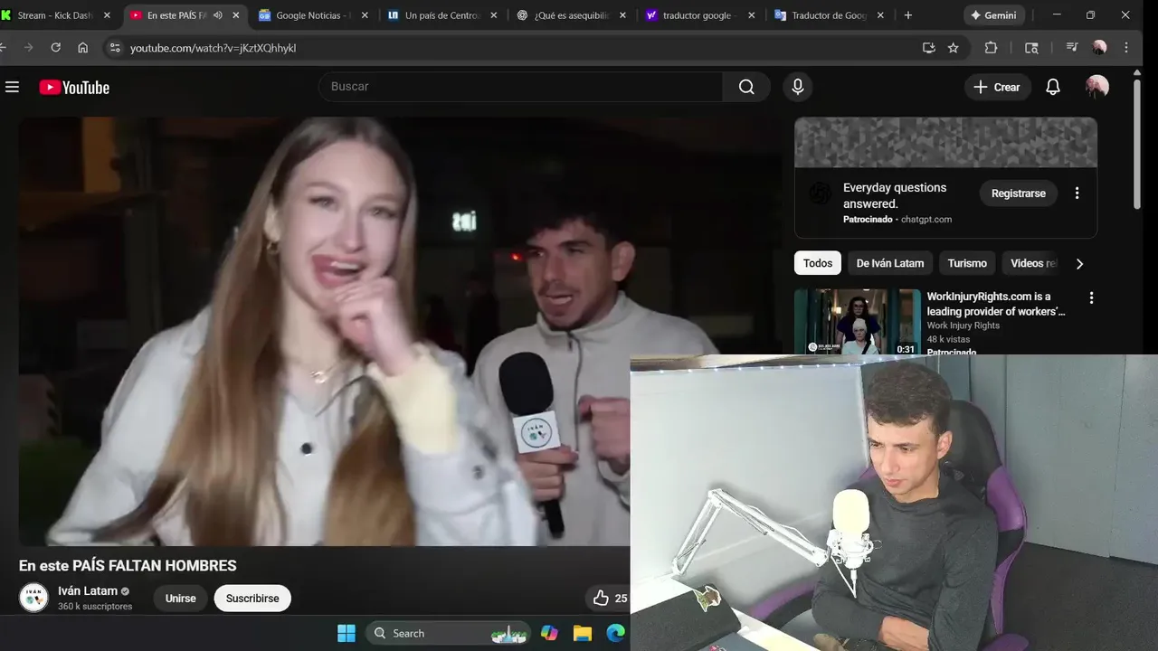Click the '48 k vistas' text
This screenshot has width=1158, height=651.
coord(948,340)
